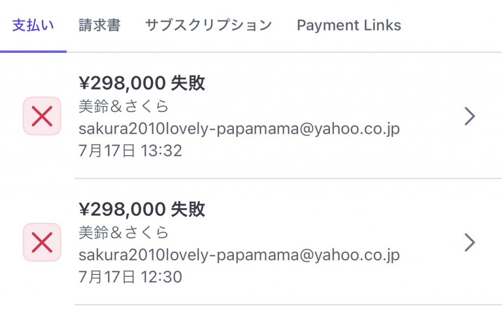Click the 7月17日 12:30 timestamp
This screenshot has height=317, width=502.
click(x=130, y=277)
